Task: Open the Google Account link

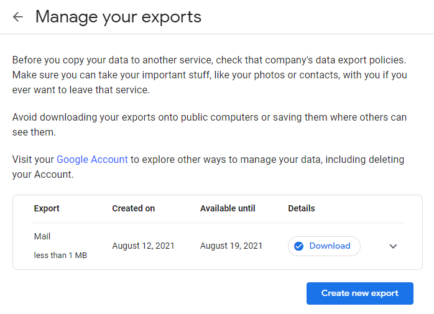Action: pos(92,160)
